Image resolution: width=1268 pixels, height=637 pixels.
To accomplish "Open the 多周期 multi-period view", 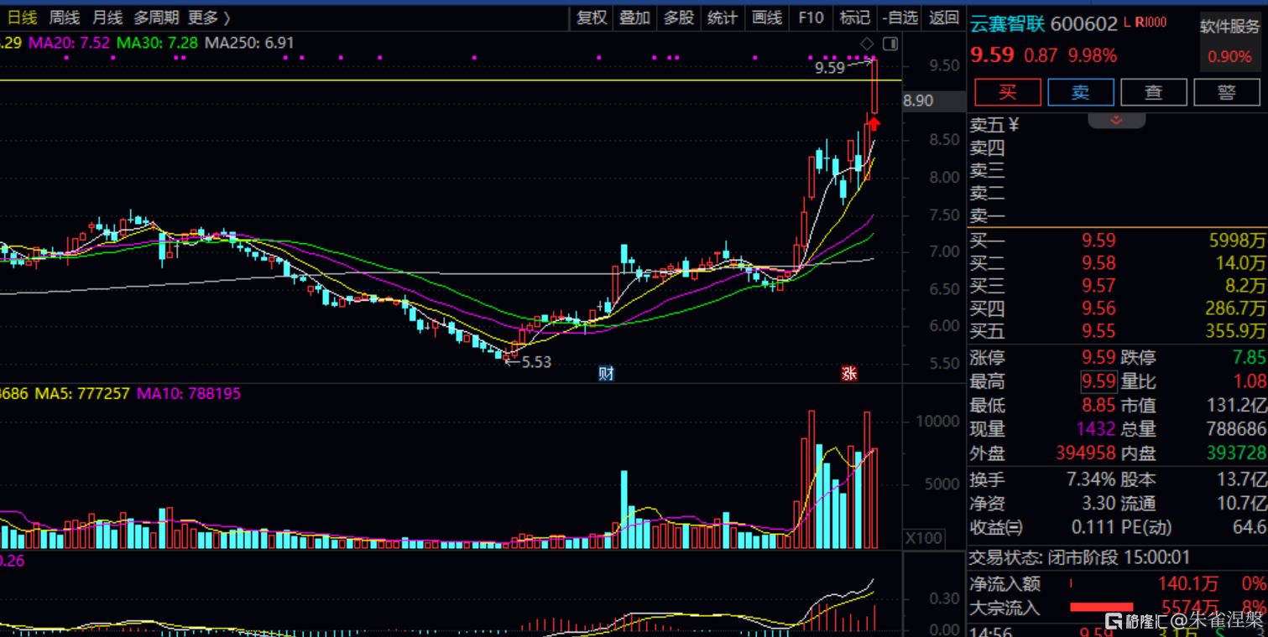I will [x=156, y=18].
